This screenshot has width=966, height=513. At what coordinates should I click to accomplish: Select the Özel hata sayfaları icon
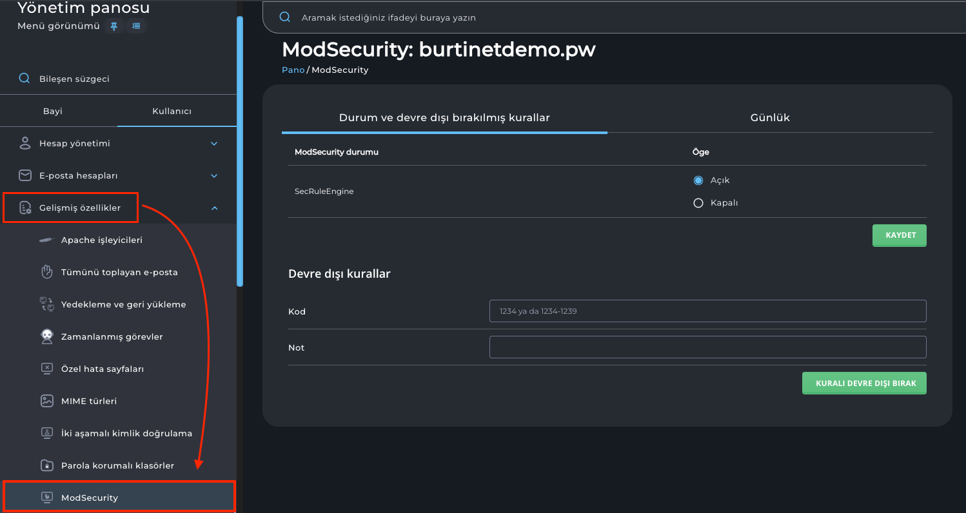(46, 368)
